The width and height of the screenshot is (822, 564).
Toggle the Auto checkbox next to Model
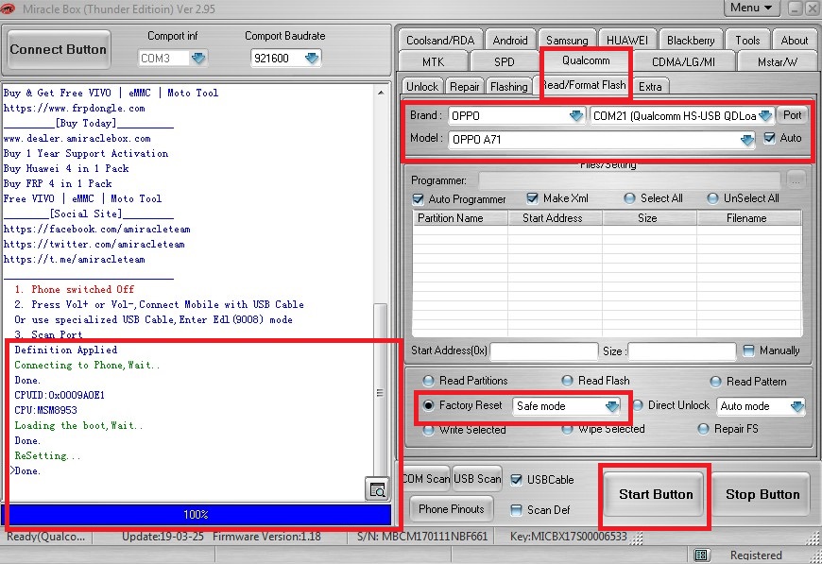(x=769, y=138)
